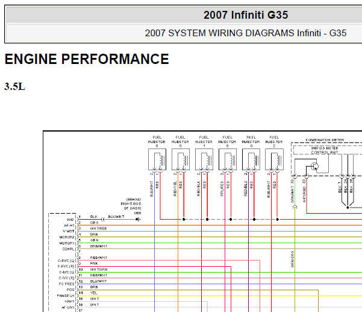
Task: Click the vertical 'RED/YEL' wire label
Action: (x=175, y=188)
